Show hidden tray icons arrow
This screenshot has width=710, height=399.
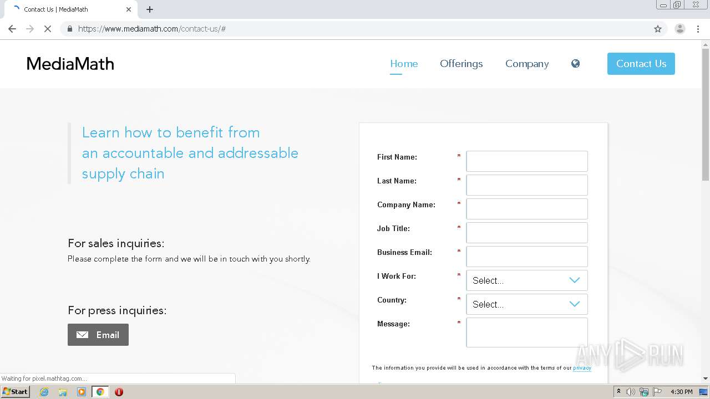click(x=618, y=391)
